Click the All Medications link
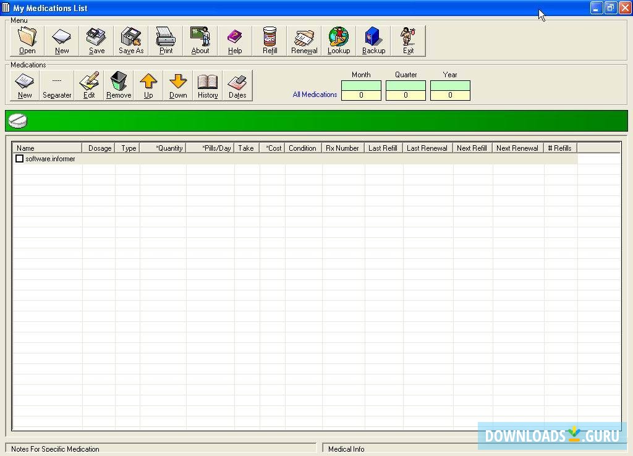The image size is (633, 456). 315,95
